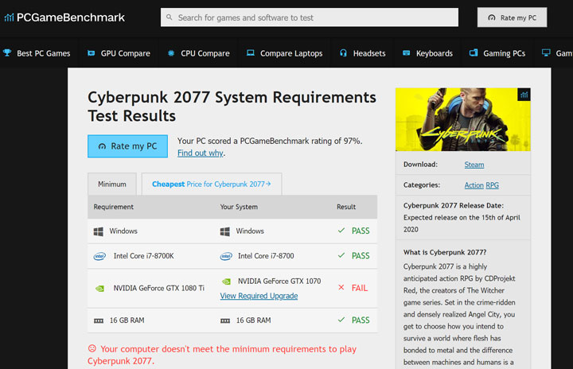Follow the Find out why link
573x369 pixels.
pyautogui.click(x=201, y=153)
